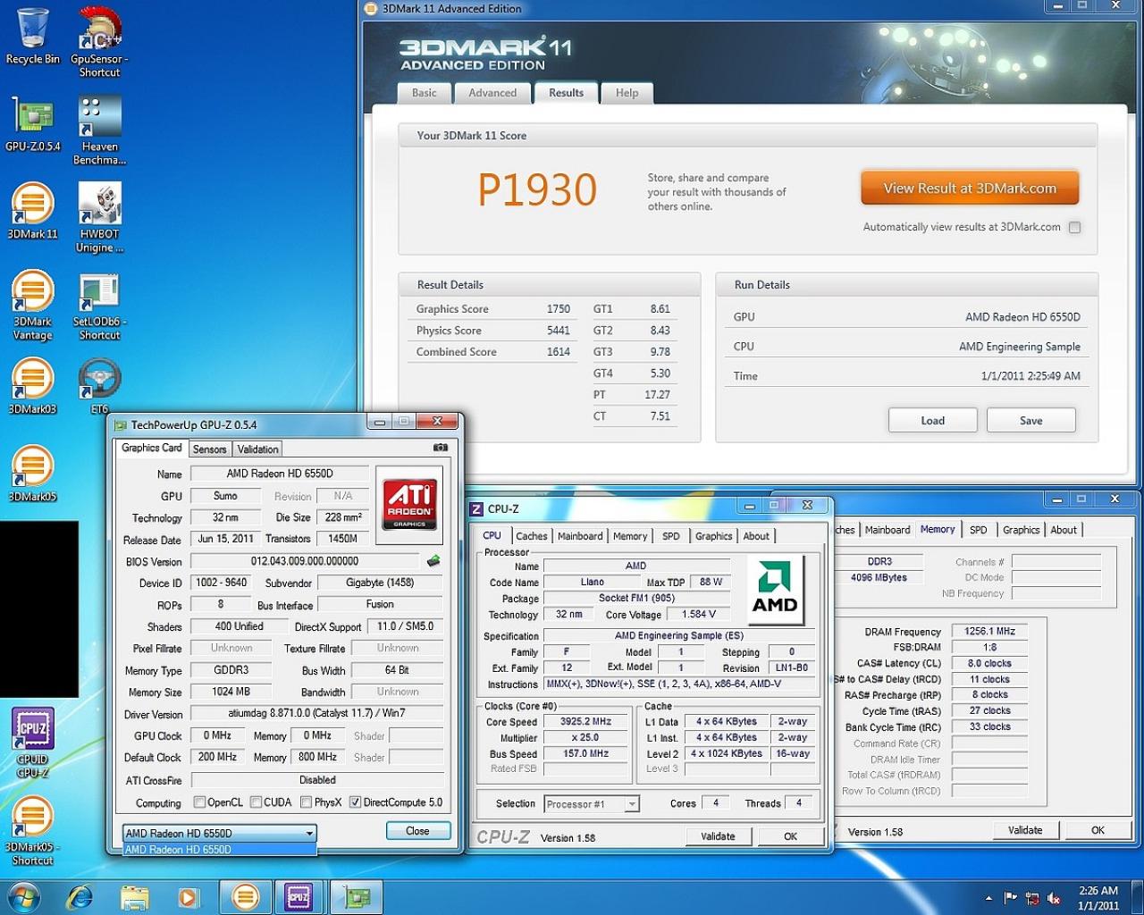Toggle the DirectCompute 5.0 checkbox
This screenshot has width=1144, height=915.
(x=355, y=802)
